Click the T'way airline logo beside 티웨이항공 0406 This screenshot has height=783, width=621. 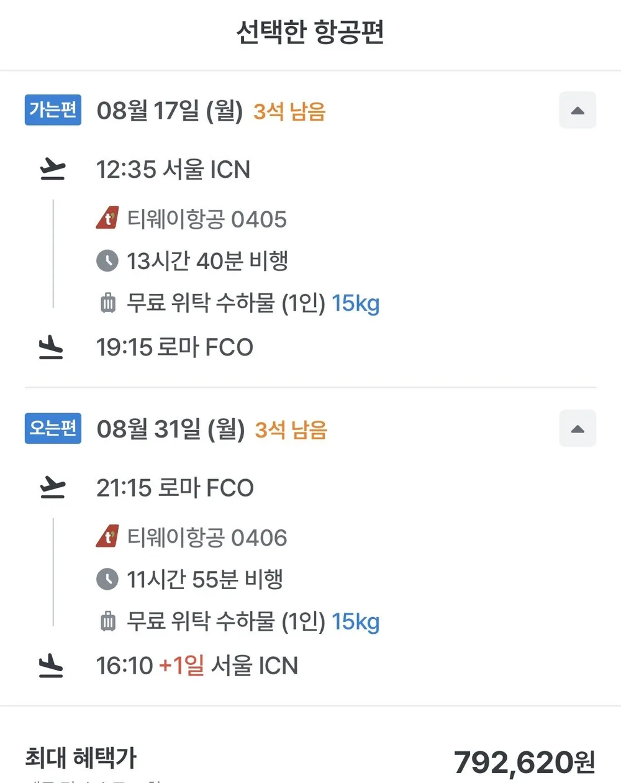107,537
